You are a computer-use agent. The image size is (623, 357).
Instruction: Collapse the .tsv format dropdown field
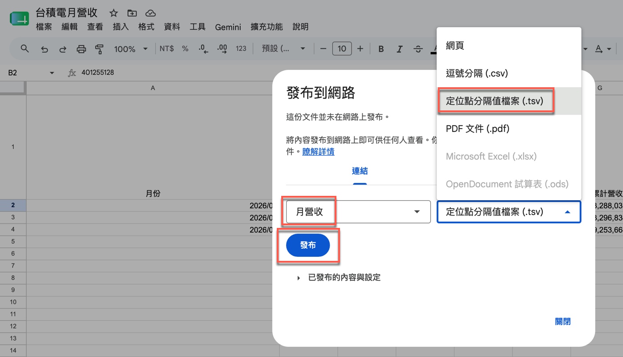click(x=509, y=212)
